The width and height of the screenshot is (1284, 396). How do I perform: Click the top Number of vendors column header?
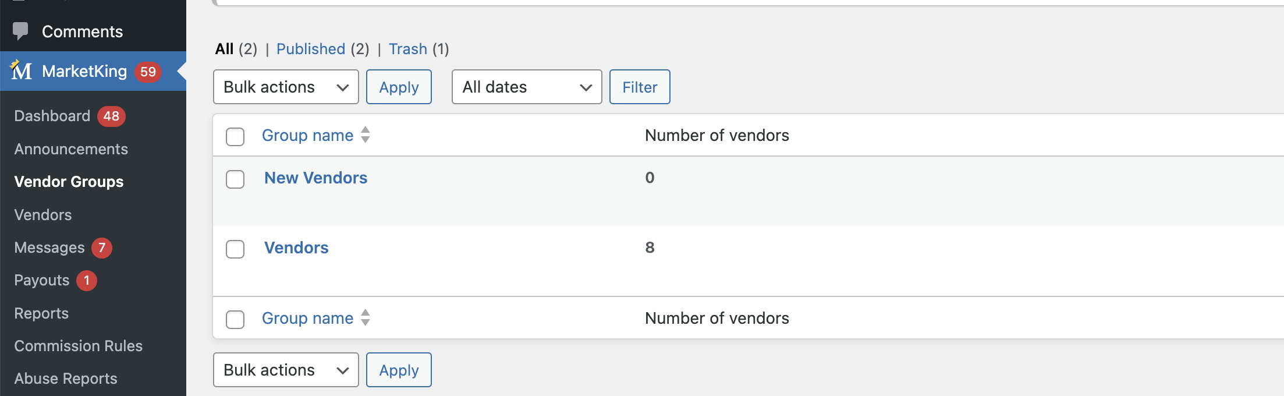717,135
